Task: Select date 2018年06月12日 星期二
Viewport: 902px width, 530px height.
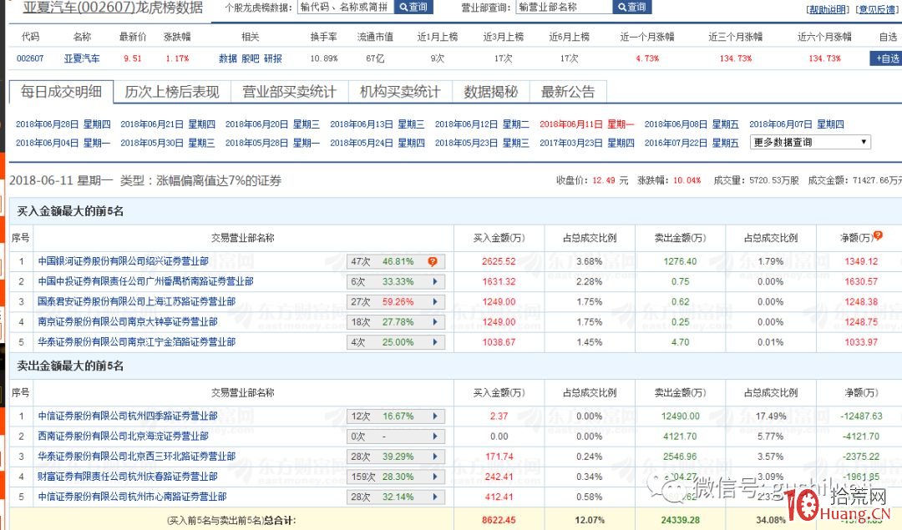Action: [x=482, y=124]
